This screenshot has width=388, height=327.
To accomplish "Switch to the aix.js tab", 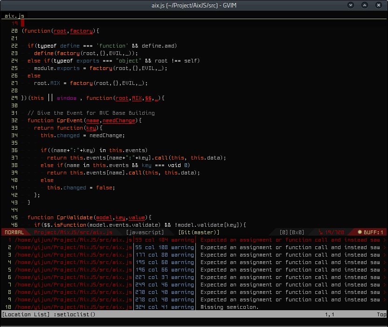I will coord(14,15).
